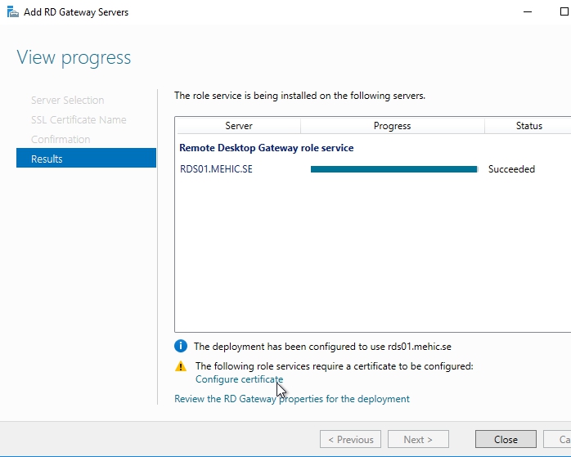The height and width of the screenshot is (457, 571).
Task: Sort by the Server column header
Action: (239, 126)
